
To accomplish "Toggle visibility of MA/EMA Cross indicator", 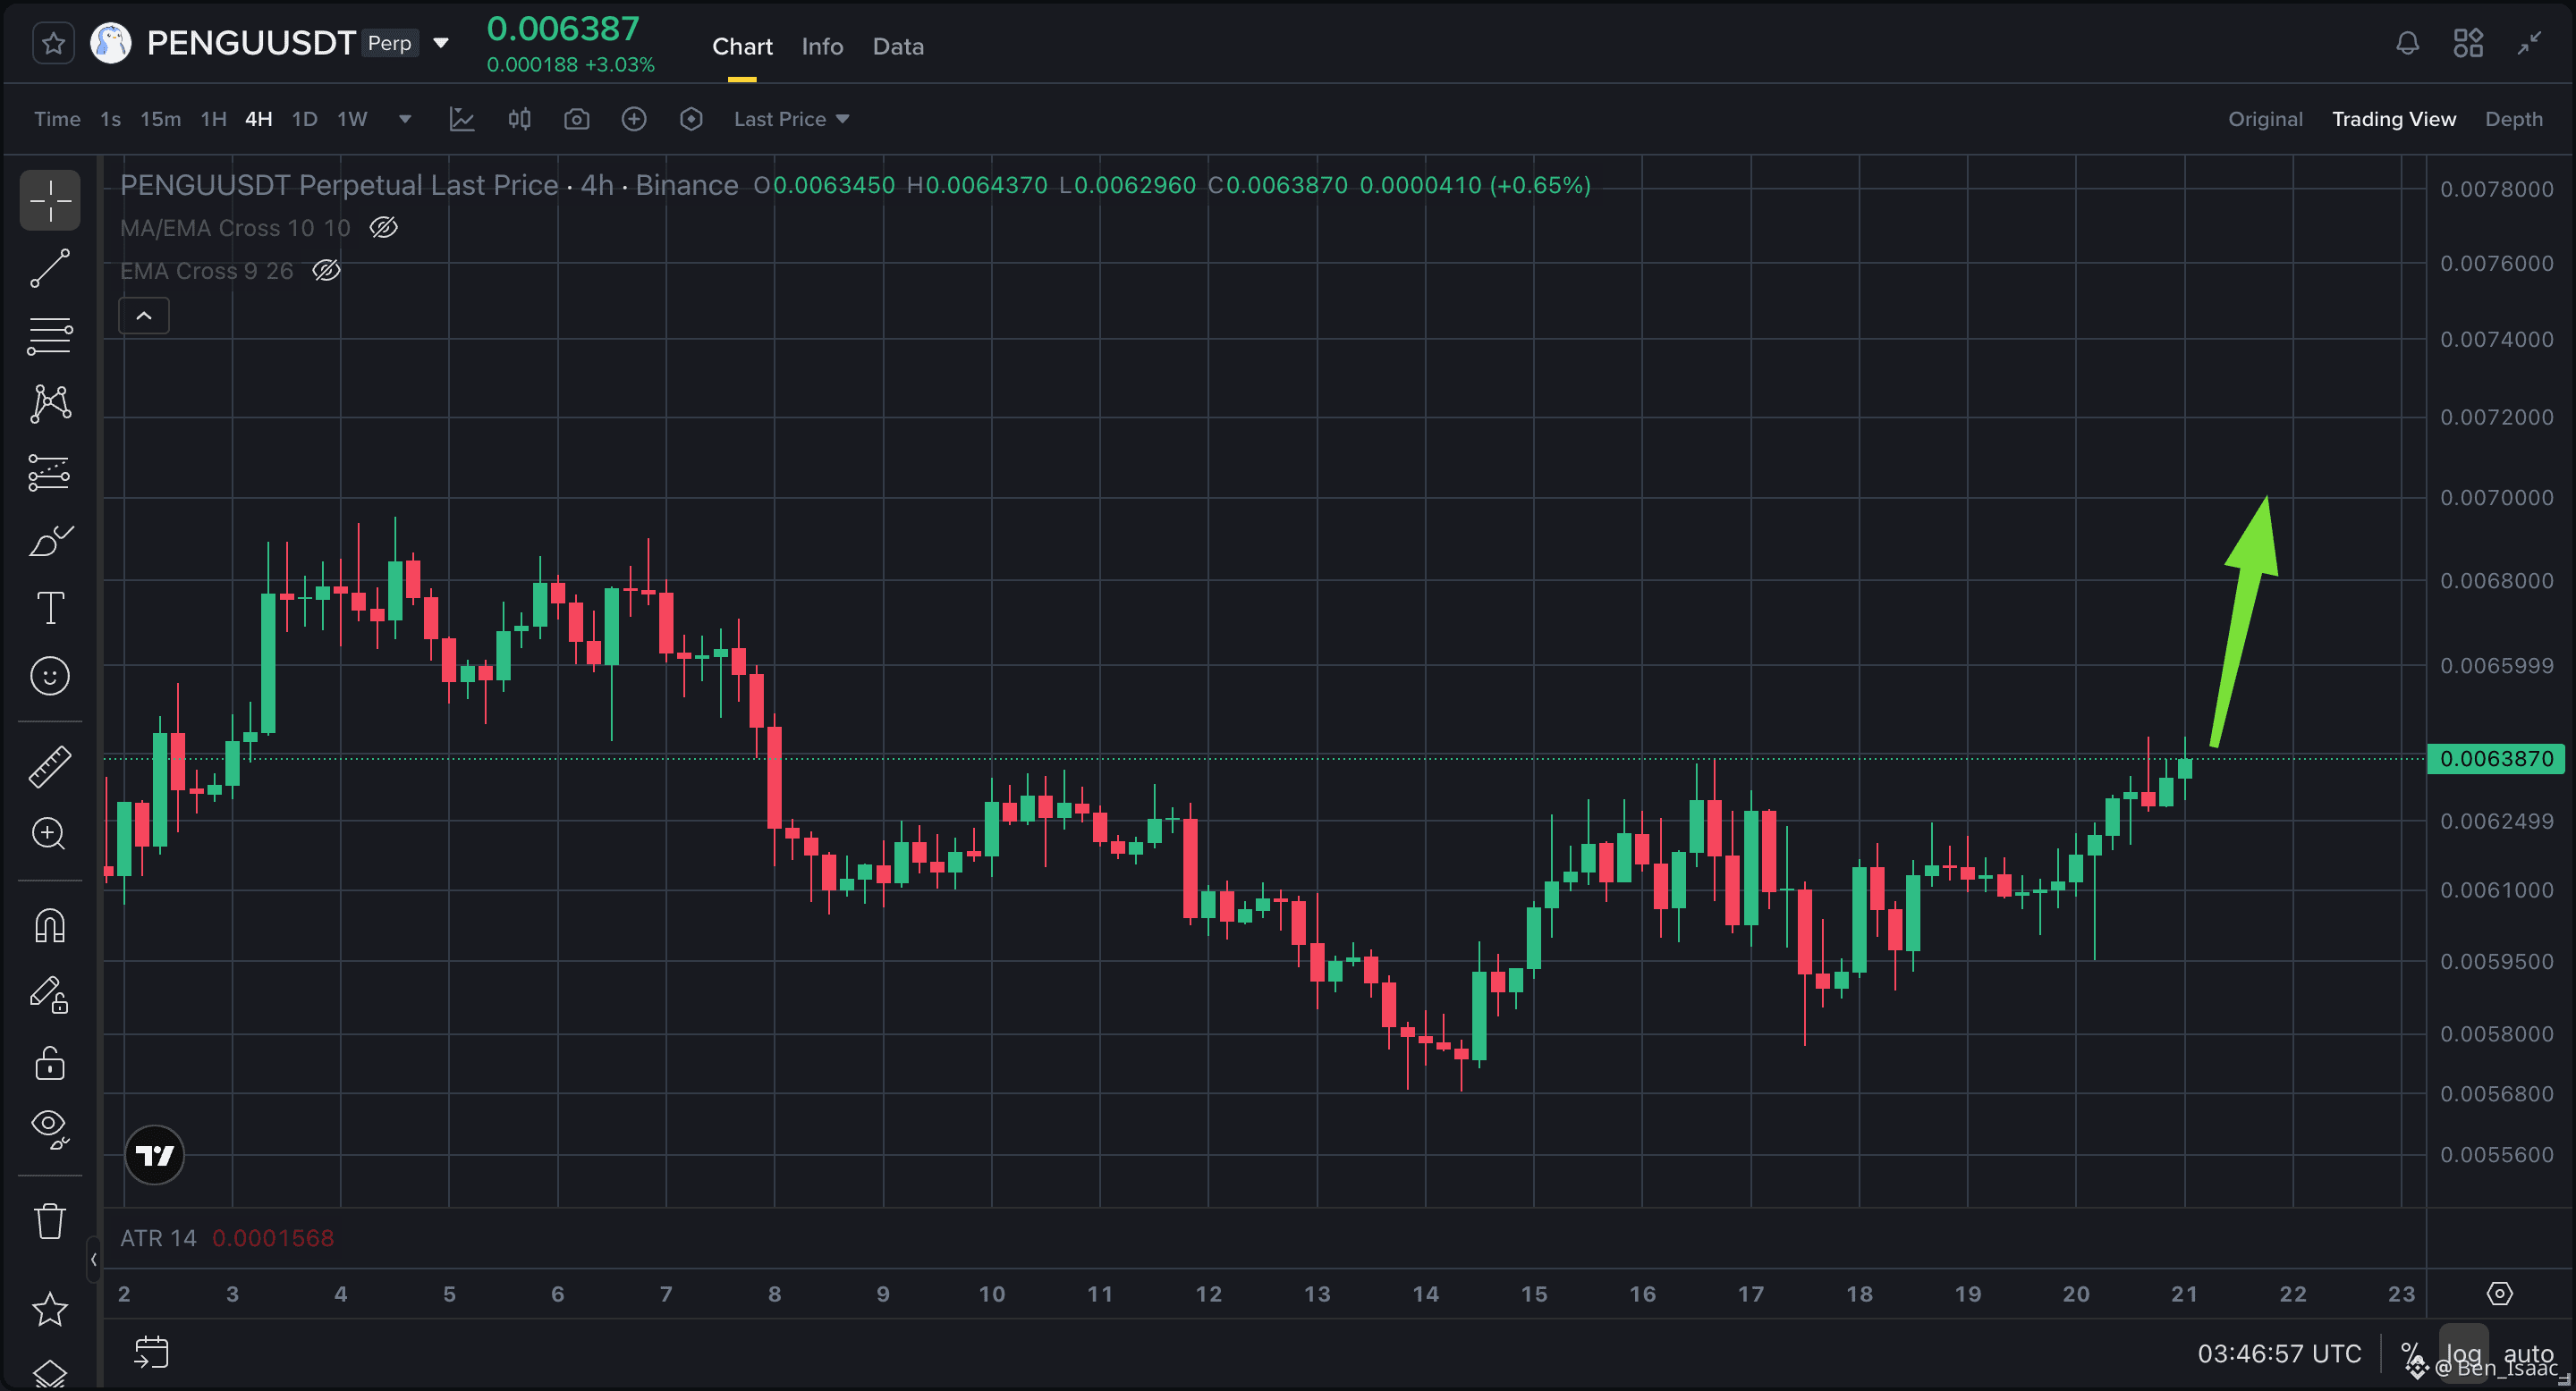I will point(384,228).
